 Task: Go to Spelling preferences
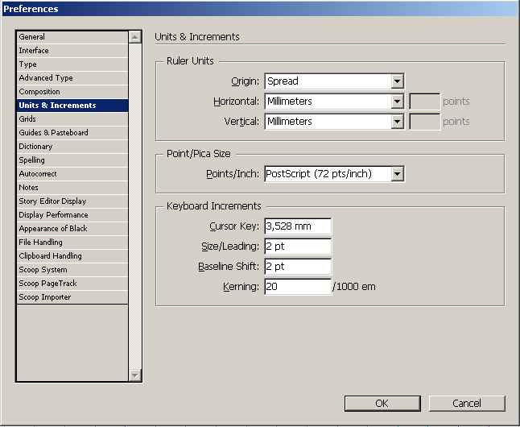pos(72,160)
